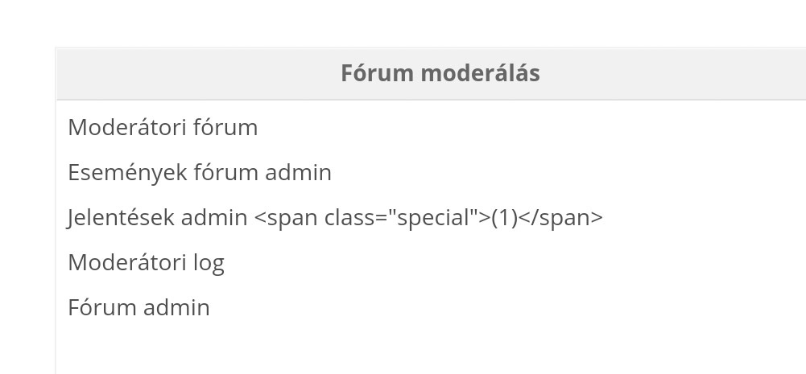Open the Moderátori log link
806x374 pixels.
(146, 263)
